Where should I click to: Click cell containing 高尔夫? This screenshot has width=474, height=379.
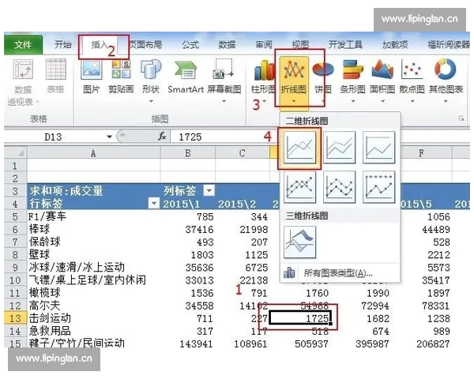94,306
